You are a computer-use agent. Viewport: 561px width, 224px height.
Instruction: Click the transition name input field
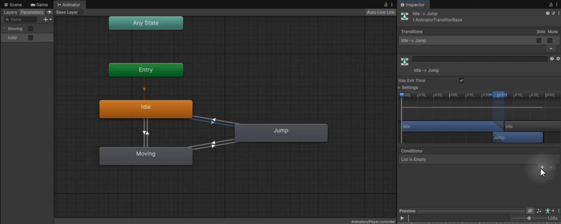(480, 59)
